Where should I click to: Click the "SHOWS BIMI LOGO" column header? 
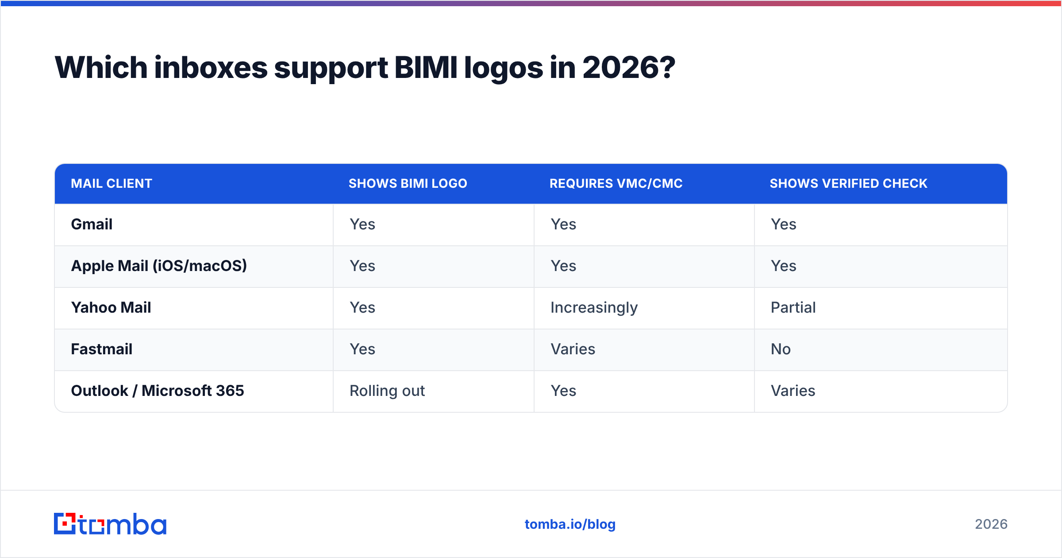pyautogui.click(x=408, y=183)
